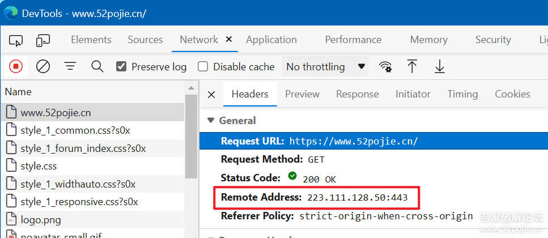Open network conditions settings icon
548x238 pixels.
385,66
